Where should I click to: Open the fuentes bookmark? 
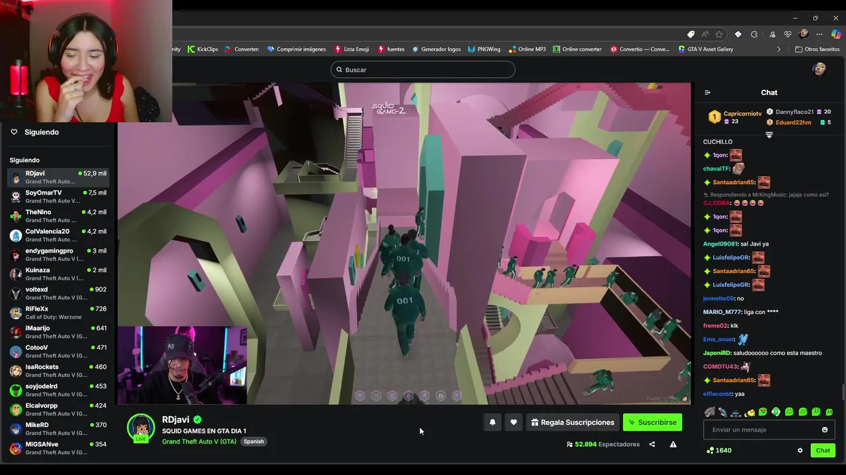coord(391,49)
